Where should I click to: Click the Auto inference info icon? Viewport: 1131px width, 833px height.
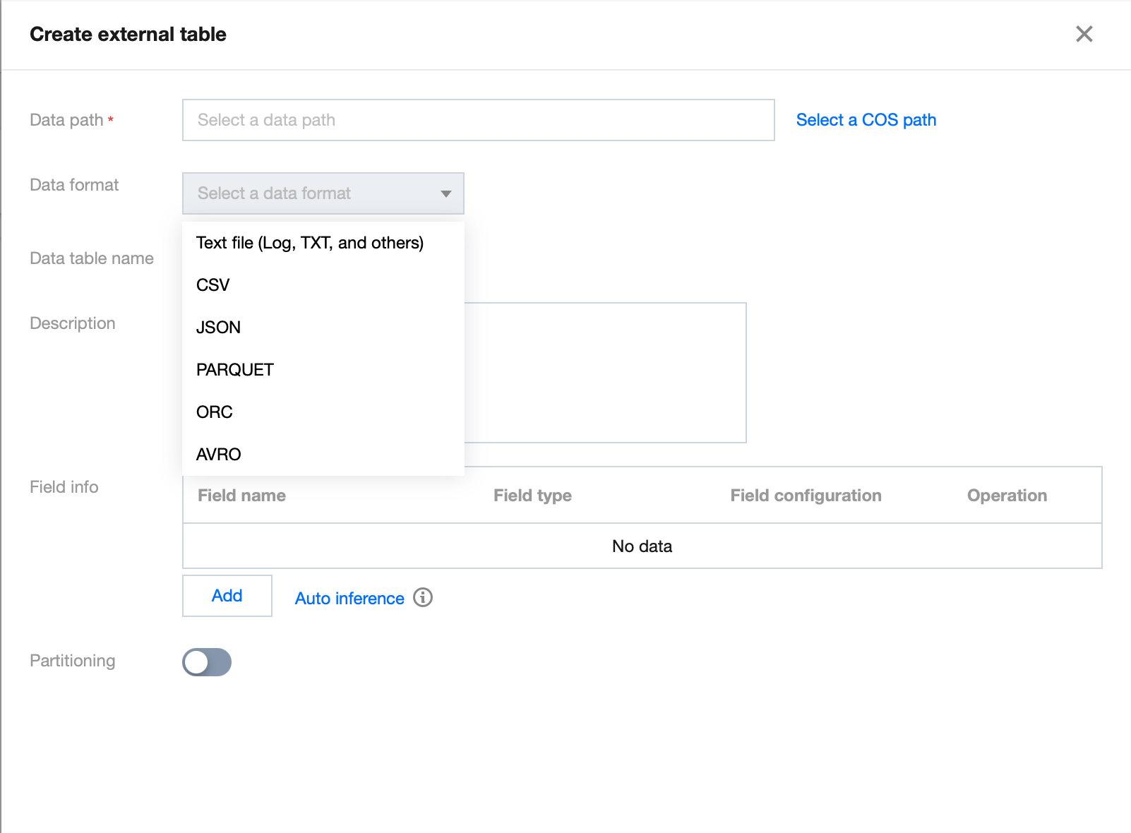pos(423,598)
